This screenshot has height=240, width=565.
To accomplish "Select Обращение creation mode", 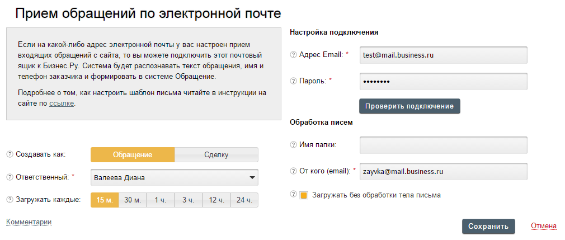I will click(x=133, y=155).
